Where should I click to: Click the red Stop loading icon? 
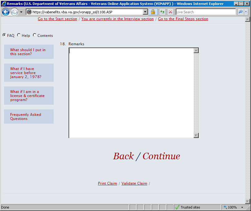[x=170, y=12]
